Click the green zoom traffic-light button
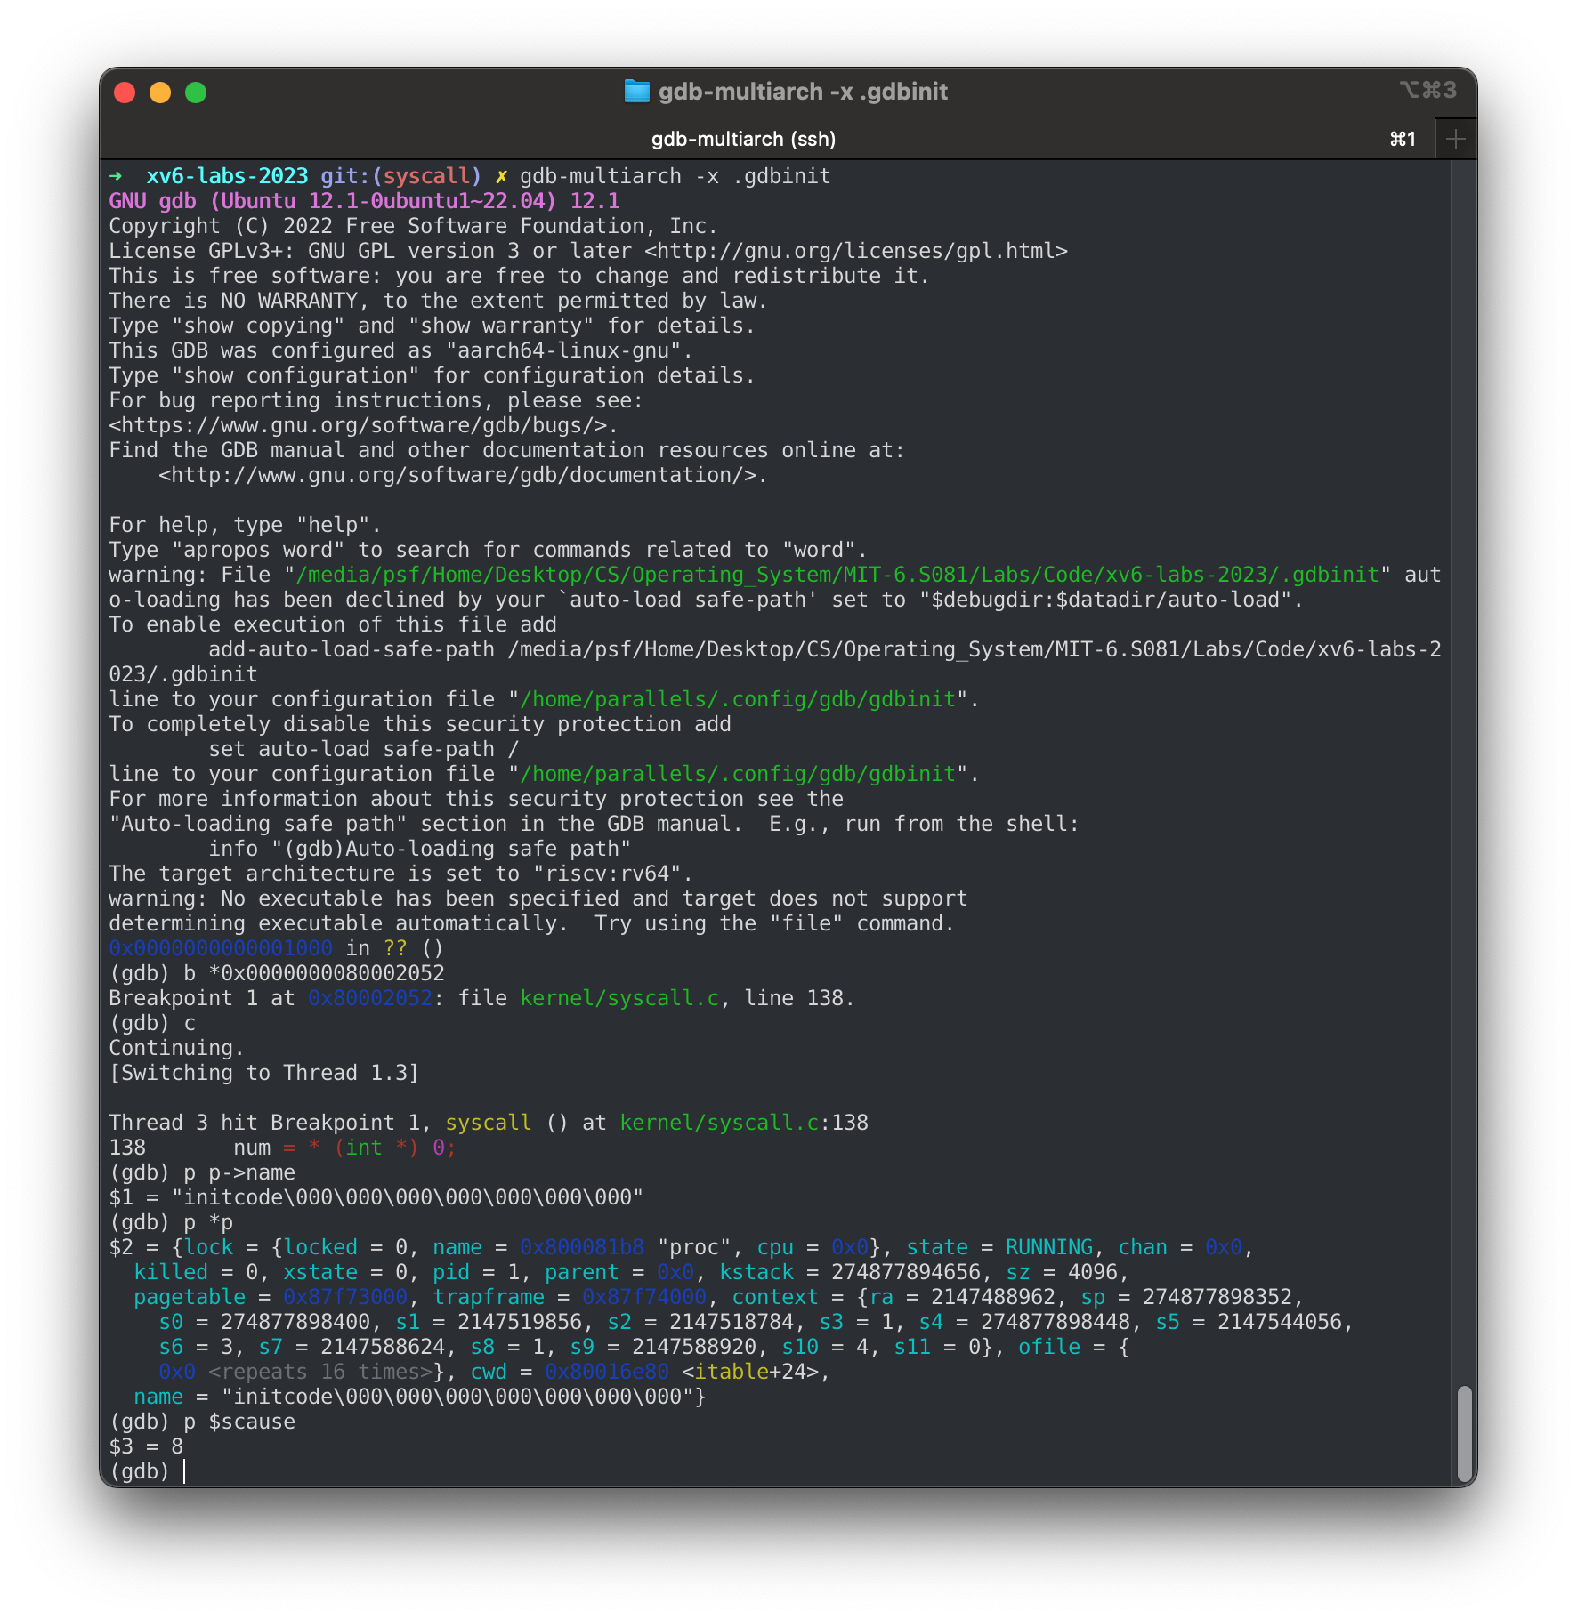Viewport: 1577px width, 1619px height. [197, 91]
